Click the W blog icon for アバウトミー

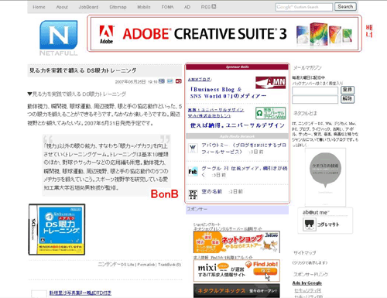[193, 148]
